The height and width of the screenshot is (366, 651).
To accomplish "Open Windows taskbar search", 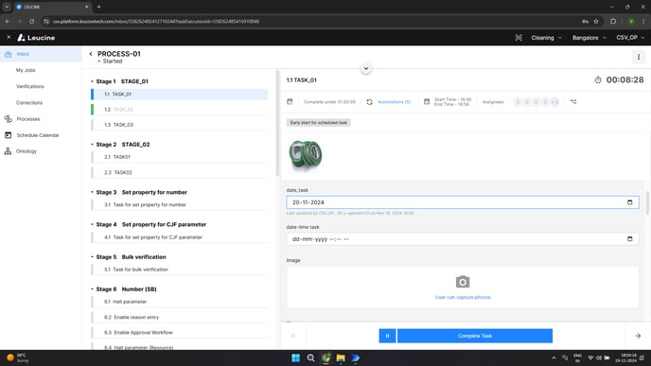I will [310, 358].
